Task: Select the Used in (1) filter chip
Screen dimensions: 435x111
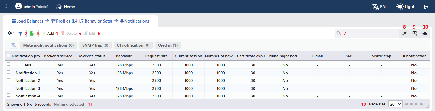Action: click(x=168, y=45)
